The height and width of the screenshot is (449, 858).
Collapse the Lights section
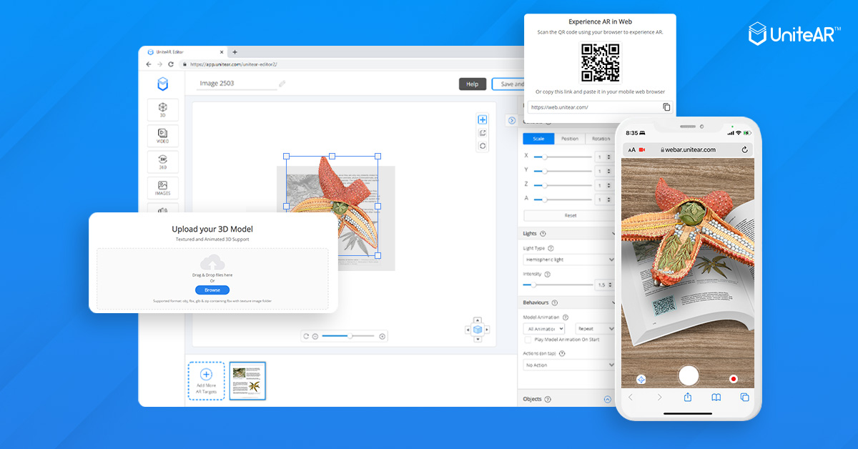(613, 234)
